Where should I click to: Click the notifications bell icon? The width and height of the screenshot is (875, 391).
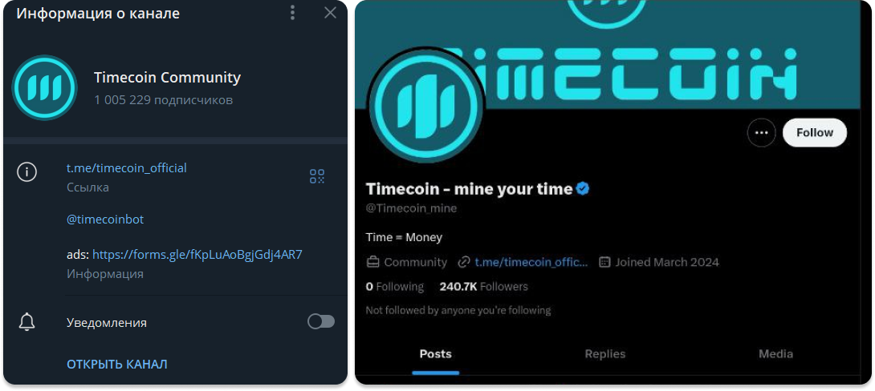tap(27, 322)
